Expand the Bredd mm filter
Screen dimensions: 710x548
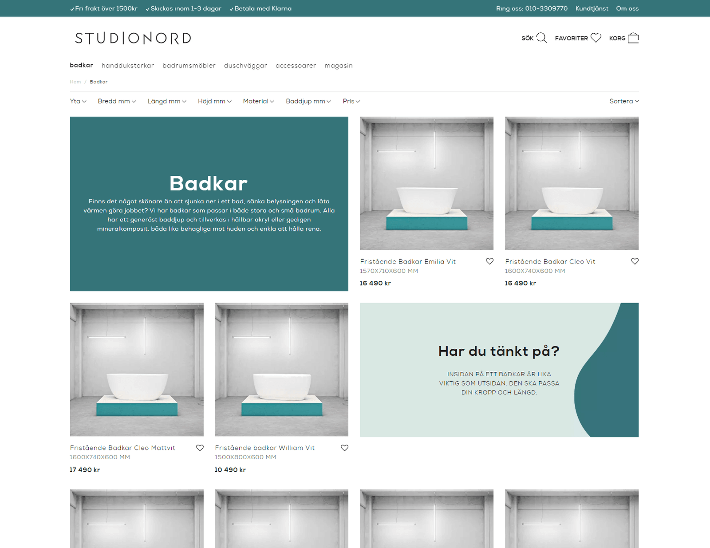click(117, 101)
